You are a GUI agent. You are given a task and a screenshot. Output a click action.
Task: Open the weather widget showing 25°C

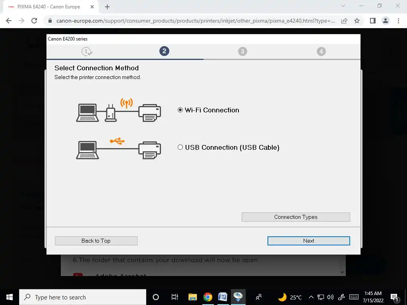pos(290,297)
